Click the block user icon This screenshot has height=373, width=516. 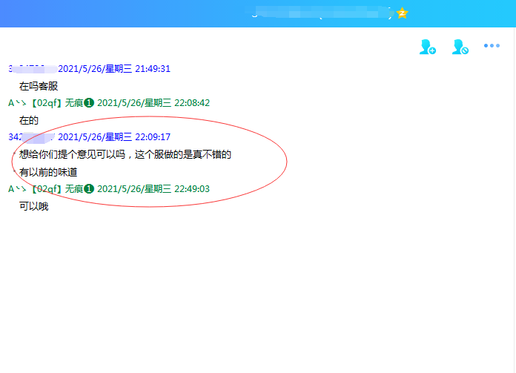coord(460,47)
